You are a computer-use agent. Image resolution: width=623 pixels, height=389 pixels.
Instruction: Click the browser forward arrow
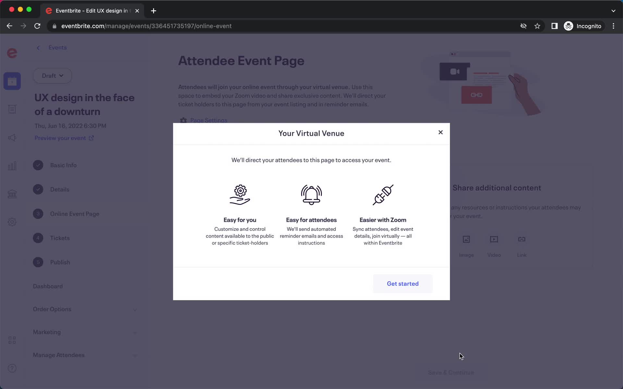point(23,26)
